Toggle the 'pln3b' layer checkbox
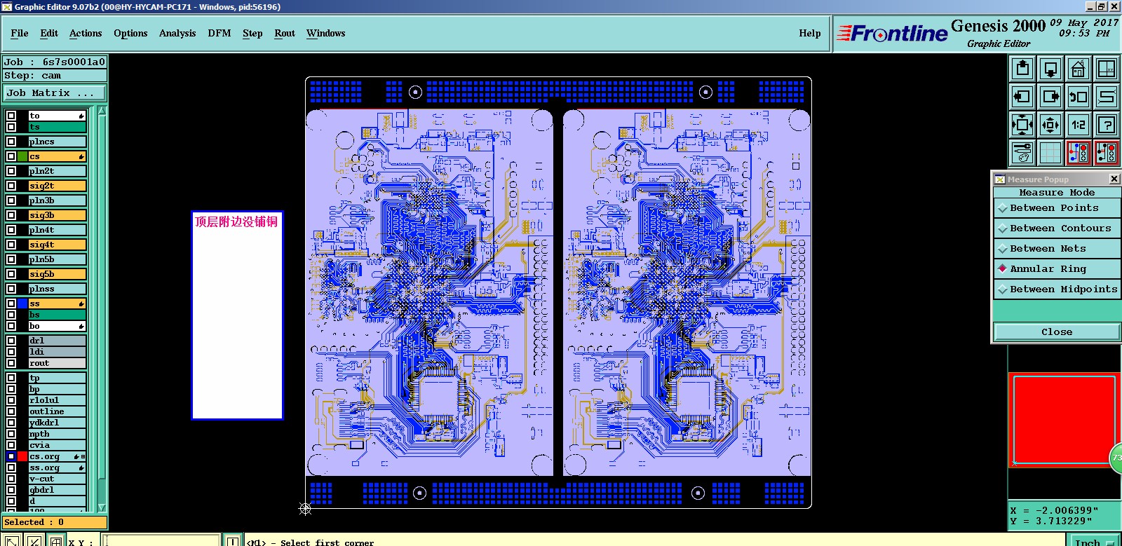 [11, 200]
